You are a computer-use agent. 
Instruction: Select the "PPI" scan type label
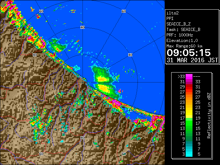pos(170,19)
